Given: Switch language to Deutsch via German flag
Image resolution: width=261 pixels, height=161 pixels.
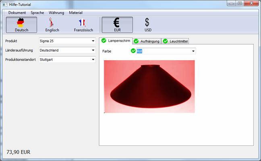Looking at the screenshot, I should [x=21, y=25].
